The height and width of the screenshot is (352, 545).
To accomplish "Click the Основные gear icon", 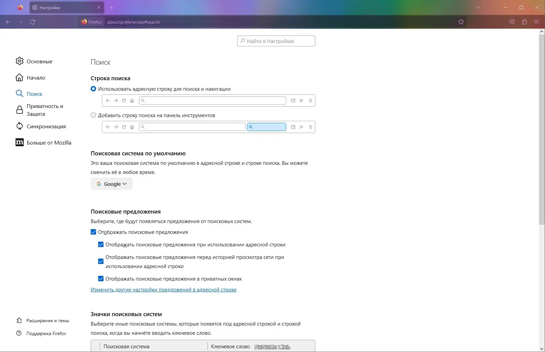I will click(x=20, y=61).
